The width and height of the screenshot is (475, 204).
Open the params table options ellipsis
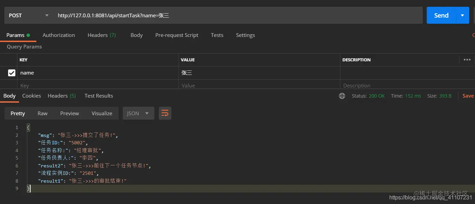[467, 60]
